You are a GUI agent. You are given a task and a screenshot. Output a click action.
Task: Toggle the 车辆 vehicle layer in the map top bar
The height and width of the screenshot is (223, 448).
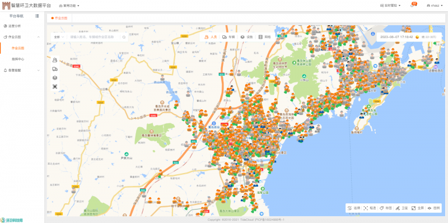[x=228, y=37]
